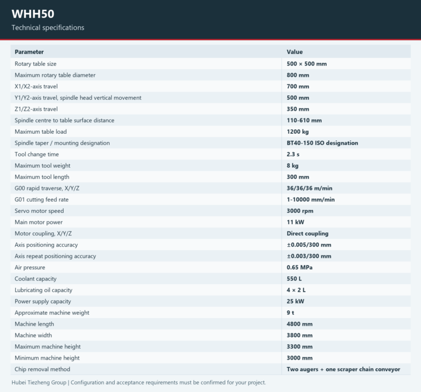The height and width of the screenshot is (392, 421).
Task: Select the value '550 L'
Action: (294, 279)
